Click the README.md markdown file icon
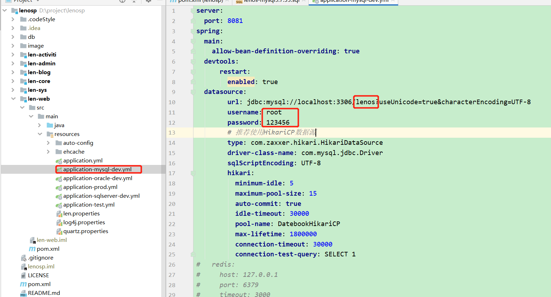Viewport: 551px width, 297px height. pyautogui.click(x=23, y=293)
